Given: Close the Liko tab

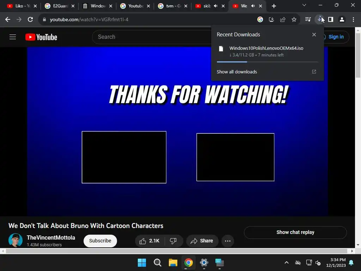Looking at the screenshot, I should (x=35, y=6).
